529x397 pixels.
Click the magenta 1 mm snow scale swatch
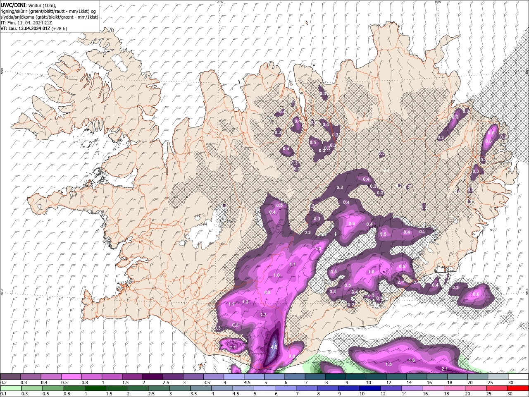[x=112, y=377]
